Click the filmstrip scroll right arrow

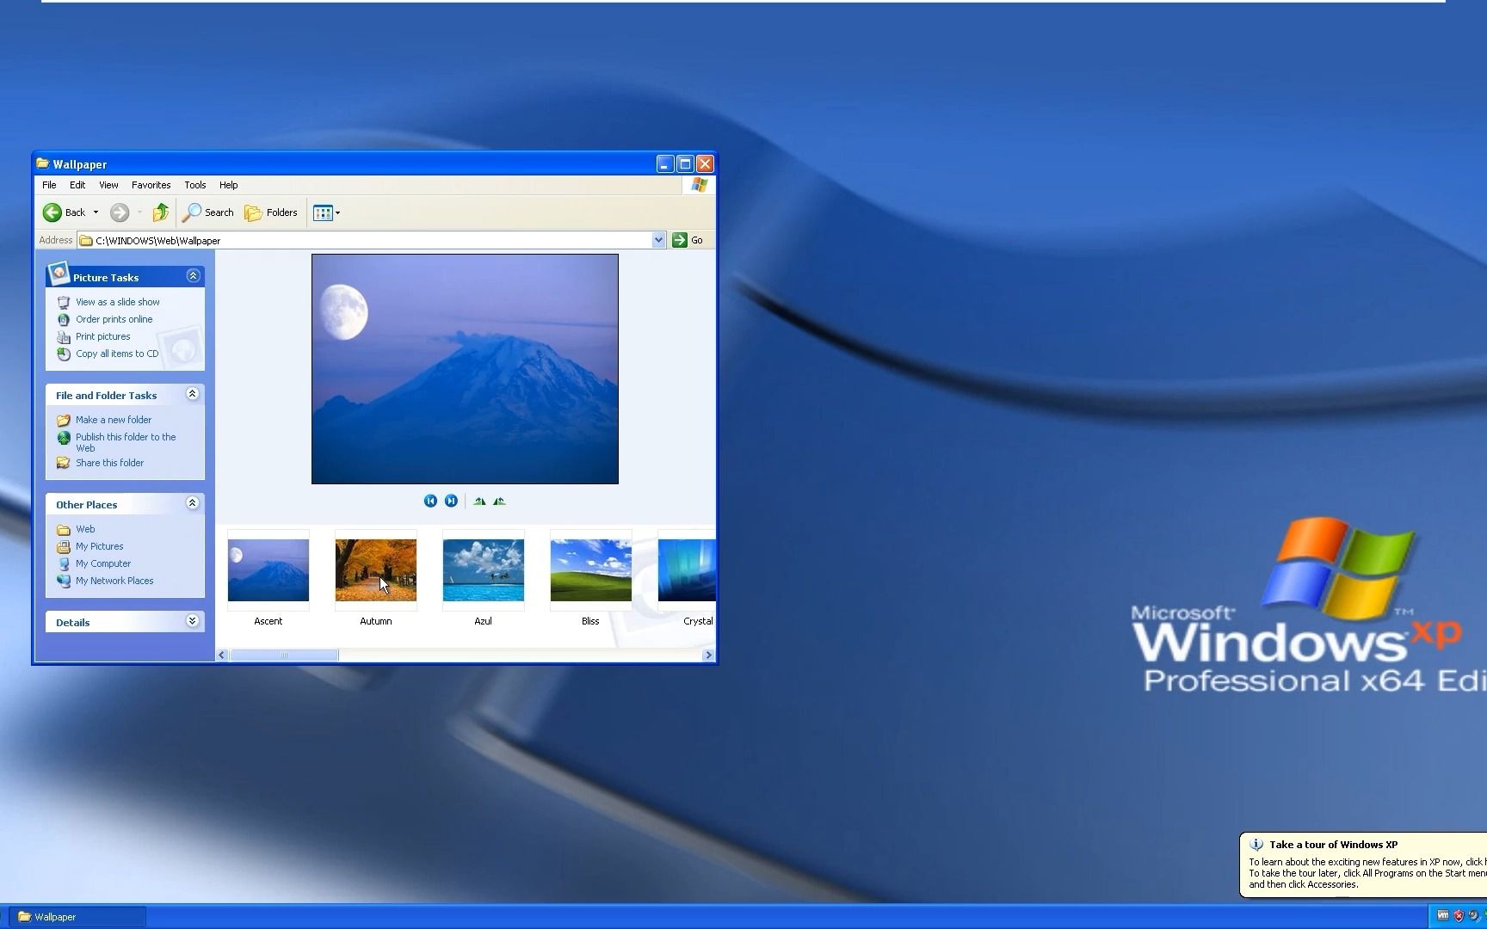coord(708,655)
